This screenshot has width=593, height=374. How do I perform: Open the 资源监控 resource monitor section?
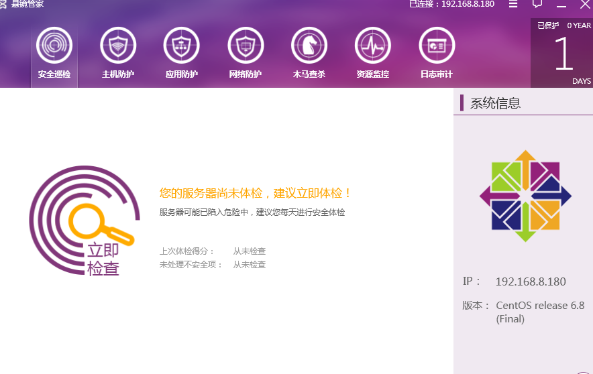372,53
